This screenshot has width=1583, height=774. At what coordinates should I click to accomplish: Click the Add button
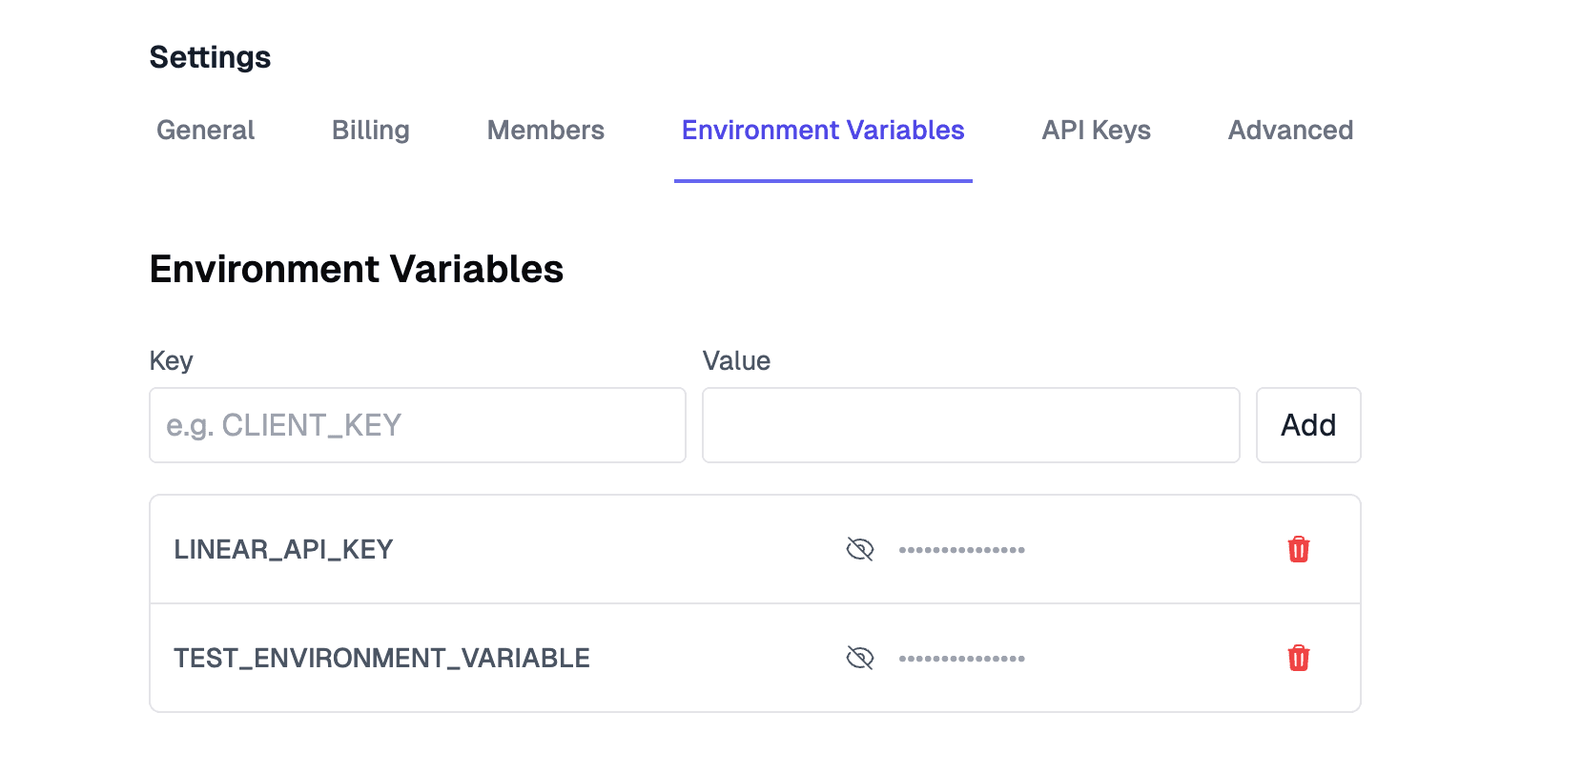1308,425
